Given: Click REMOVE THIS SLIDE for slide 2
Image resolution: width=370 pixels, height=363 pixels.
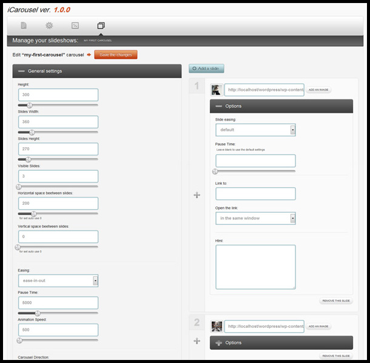Looking at the screenshot, I should (x=336, y=356).
